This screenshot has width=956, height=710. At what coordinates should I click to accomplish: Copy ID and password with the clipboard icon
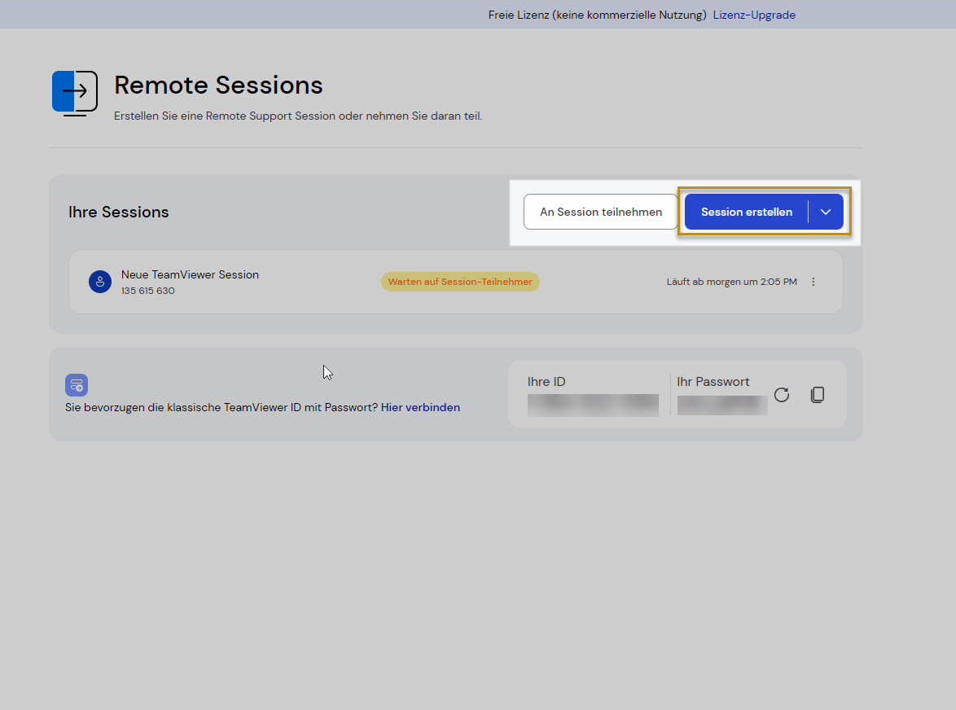click(x=818, y=395)
